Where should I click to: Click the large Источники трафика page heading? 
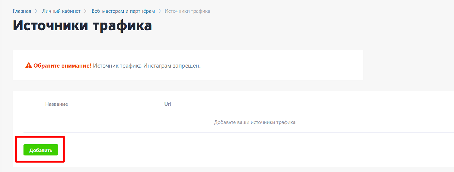point(82,25)
